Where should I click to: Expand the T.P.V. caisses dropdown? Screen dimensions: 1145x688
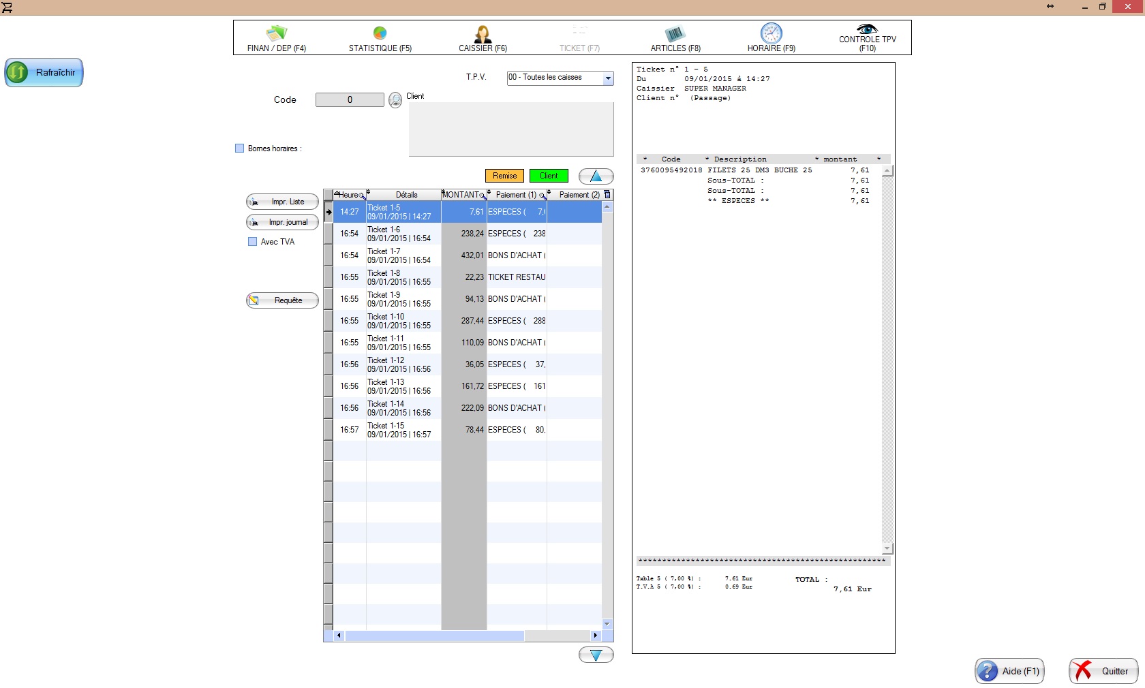(x=608, y=78)
